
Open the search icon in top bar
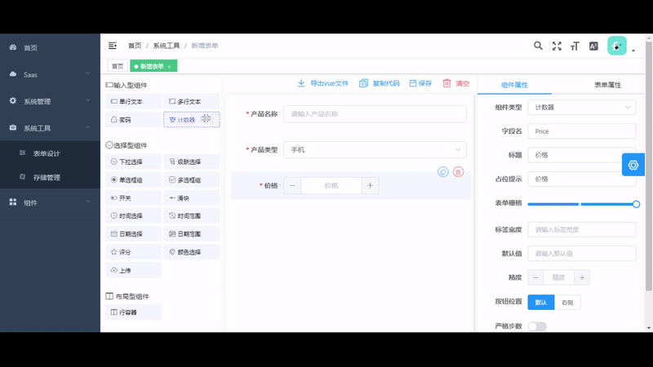538,46
